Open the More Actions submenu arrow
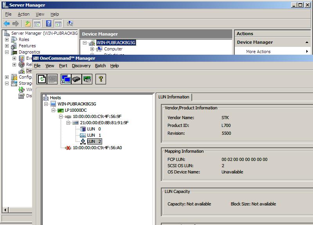Image resolution: width=313 pixels, height=225 pixels. 307,52
